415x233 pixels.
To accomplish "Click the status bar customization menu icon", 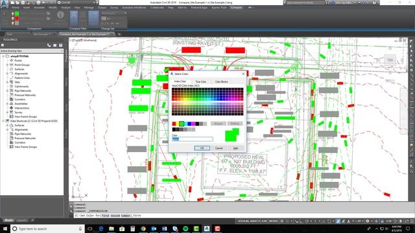I will tap(412, 221).
